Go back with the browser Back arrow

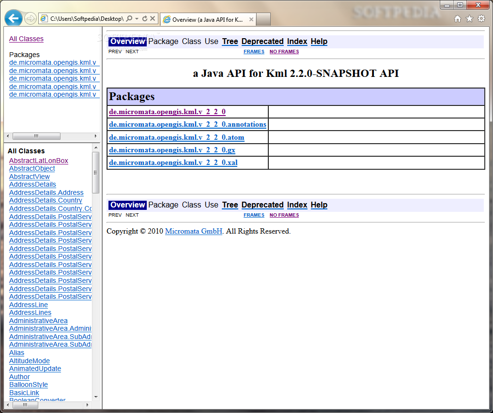(x=13, y=18)
